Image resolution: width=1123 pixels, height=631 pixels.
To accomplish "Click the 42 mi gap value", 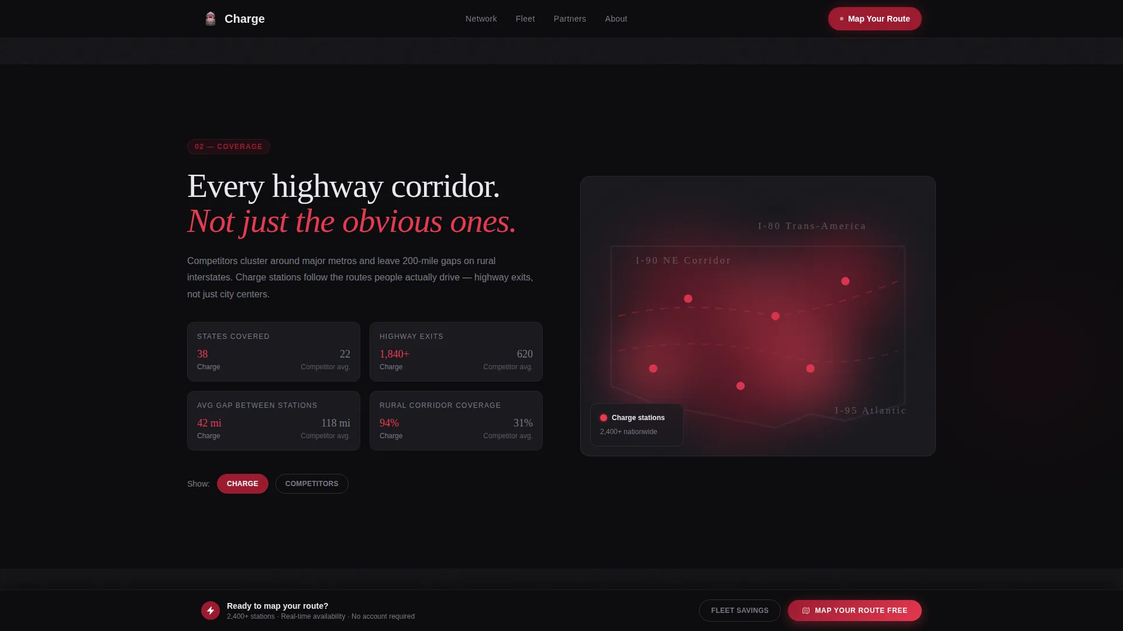I will click(209, 423).
